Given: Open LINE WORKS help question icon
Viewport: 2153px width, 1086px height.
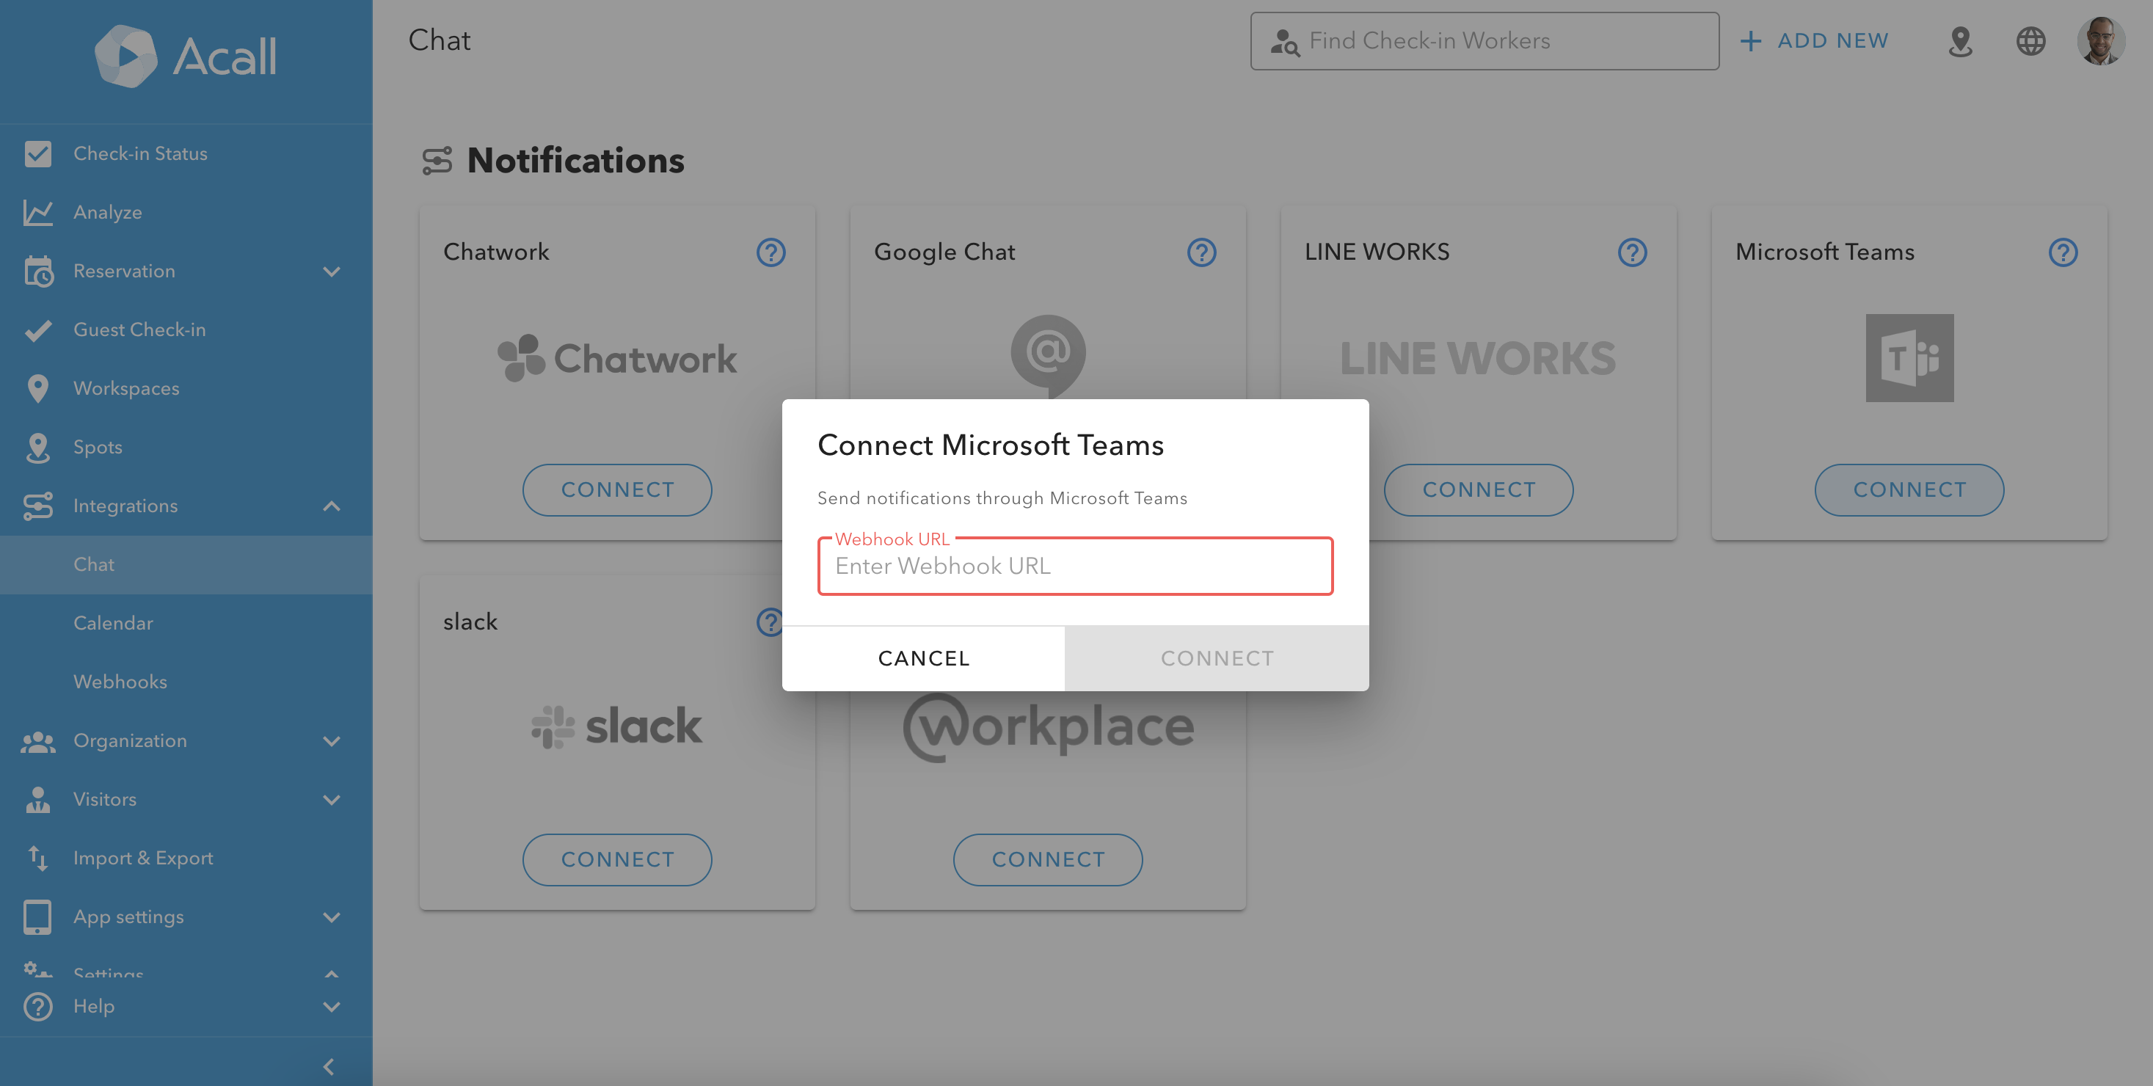Looking at the screenshot, I should [1632, 252].
